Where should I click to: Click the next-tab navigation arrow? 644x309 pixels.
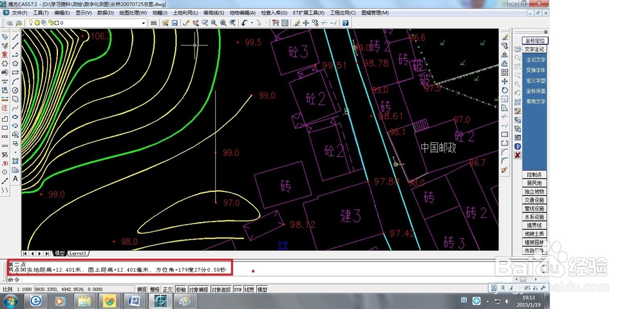click(40, 254)
